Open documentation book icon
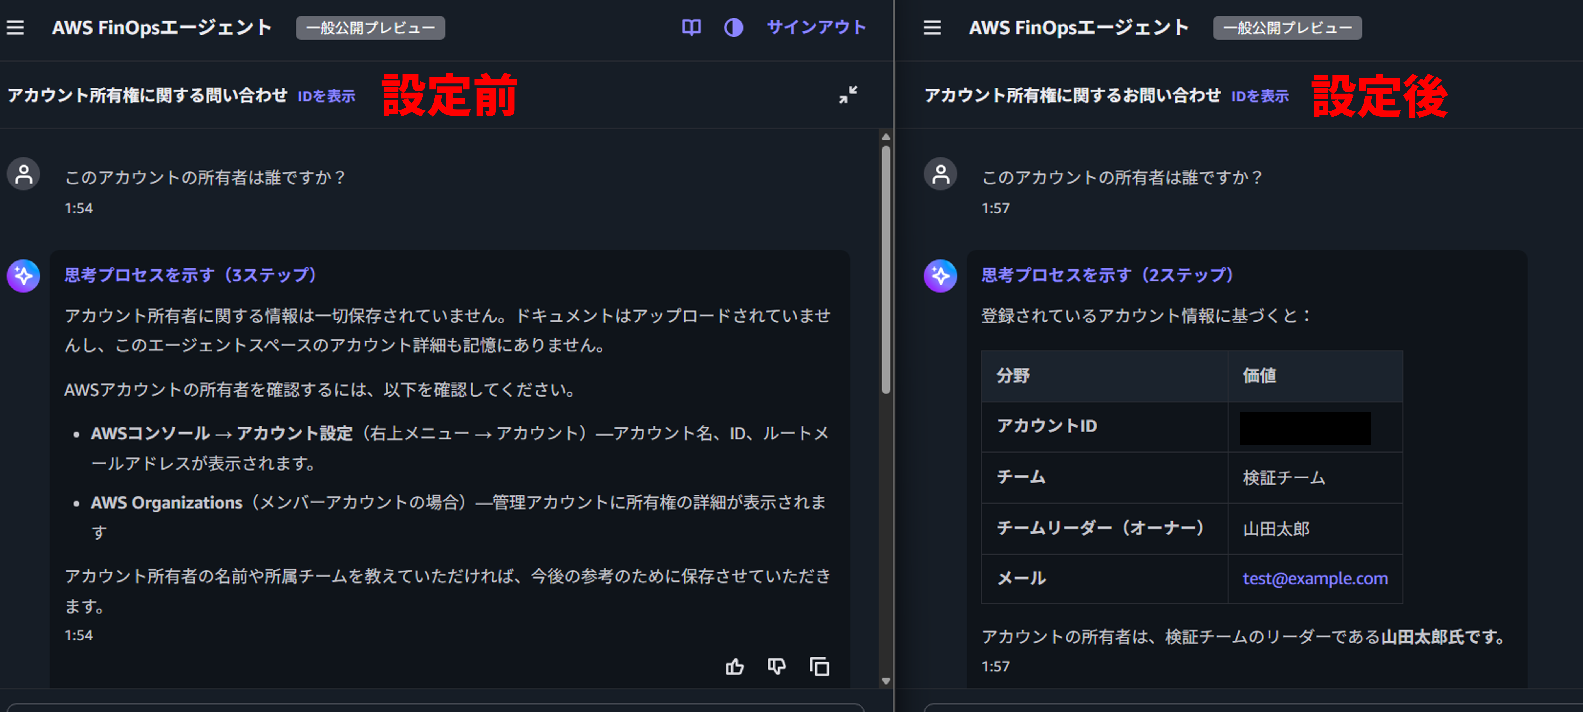 pyautogui.click(x=691, y=28)
